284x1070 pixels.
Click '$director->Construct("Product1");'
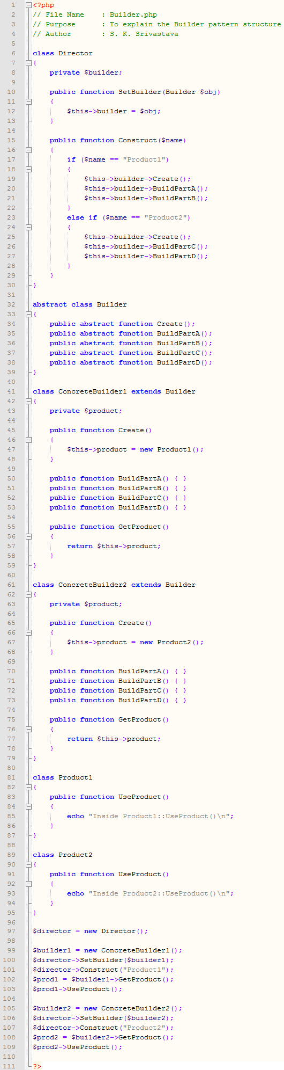[103, 970]
